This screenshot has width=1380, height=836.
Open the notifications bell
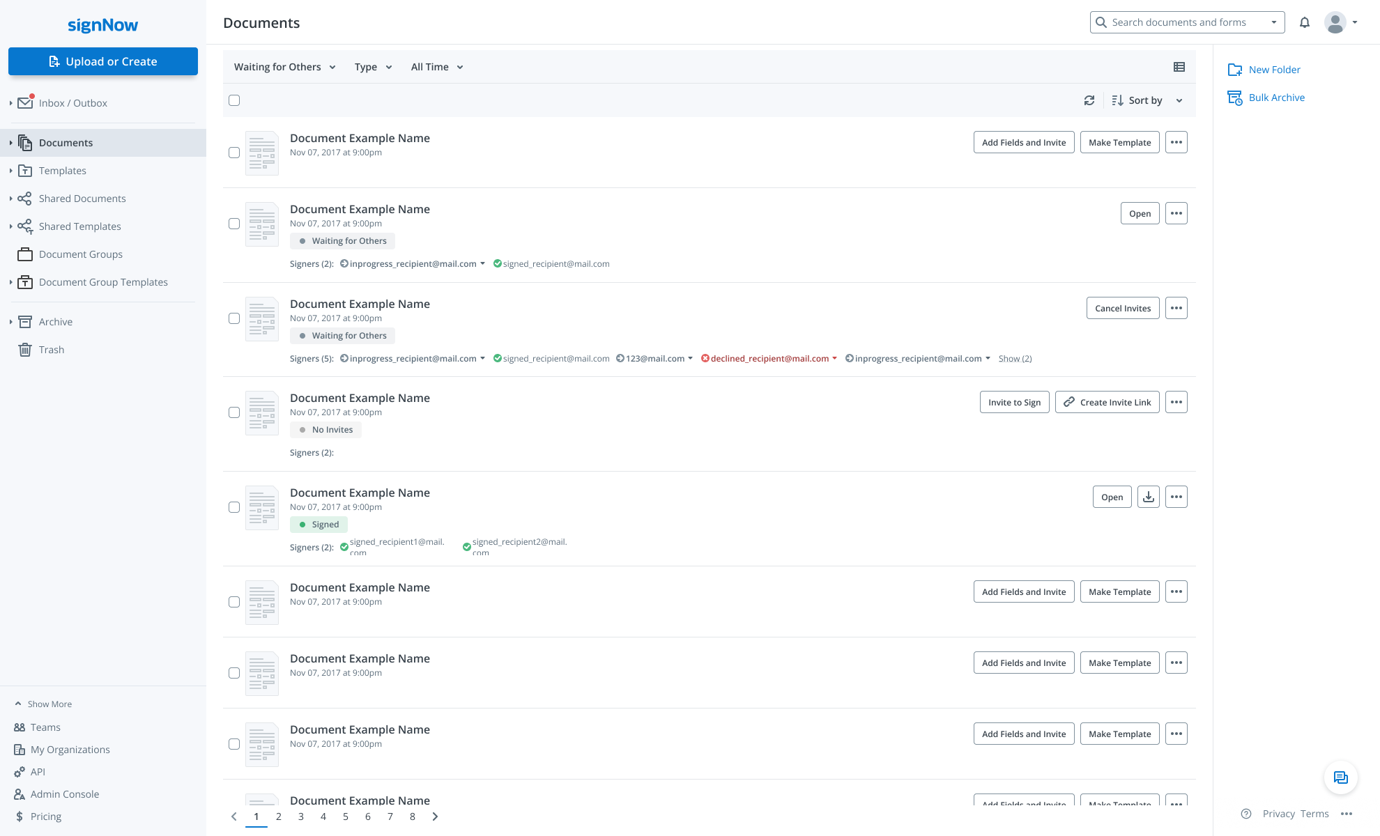click(x=1305, y=22)
